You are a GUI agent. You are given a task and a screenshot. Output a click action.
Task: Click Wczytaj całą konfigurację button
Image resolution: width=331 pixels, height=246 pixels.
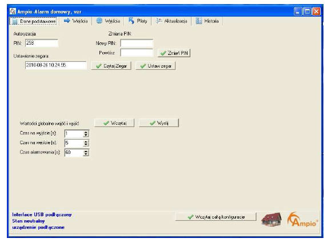(216, 217)
